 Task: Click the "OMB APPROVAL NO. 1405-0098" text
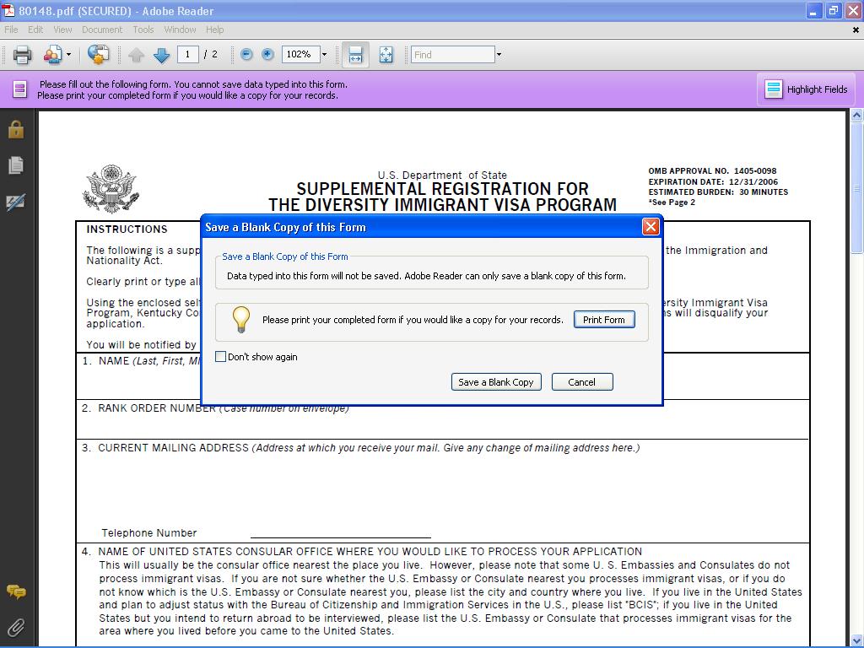pos(712,170)
